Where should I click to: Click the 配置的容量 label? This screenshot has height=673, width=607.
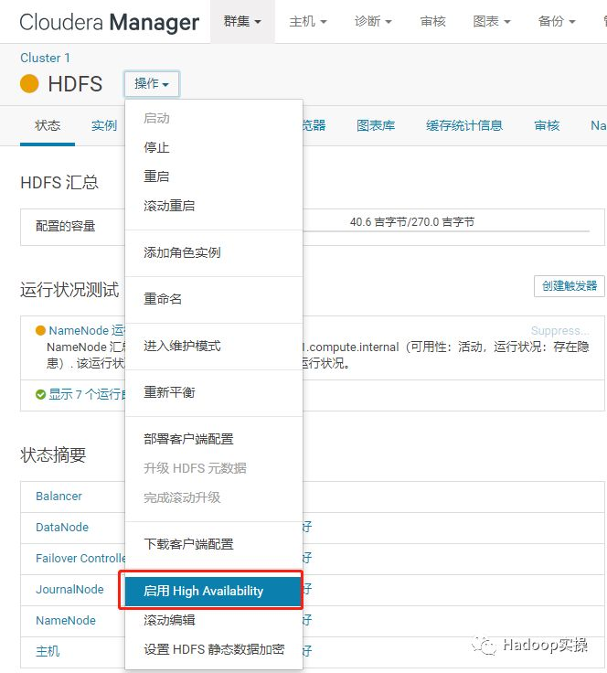tap(65, 226)
